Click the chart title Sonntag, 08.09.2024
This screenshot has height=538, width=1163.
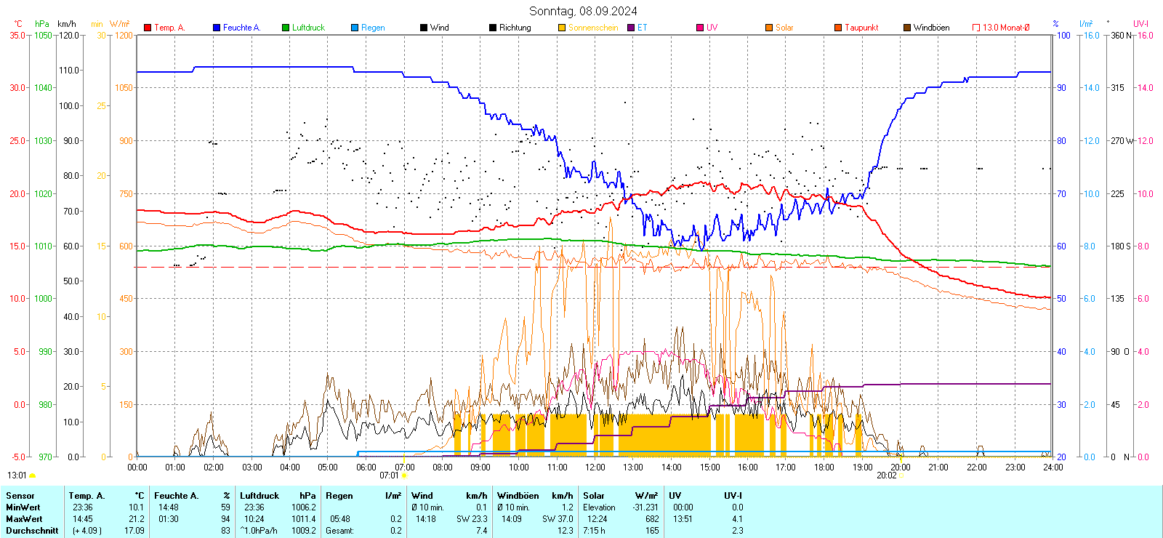click(583, 11)
